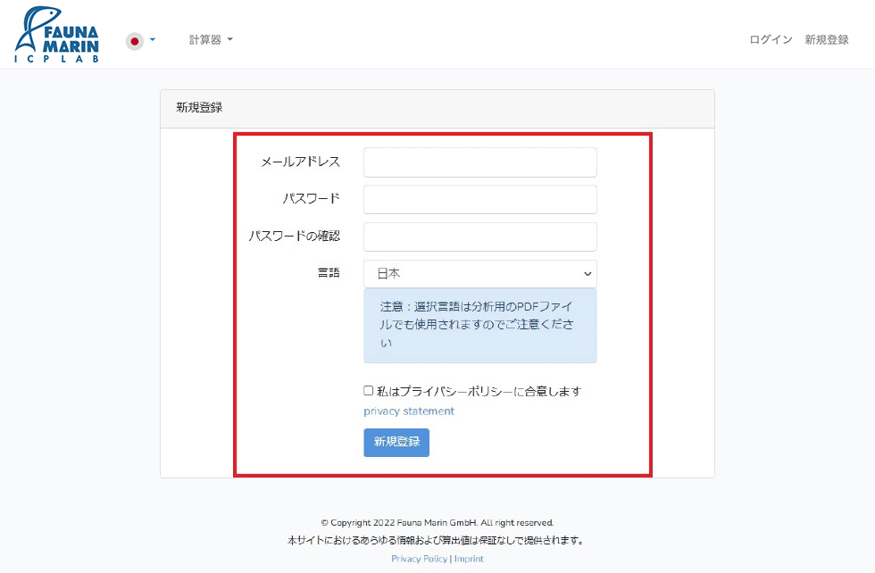875x573 pixels.
Task: Focus the メールアドレス input field
Action: coord(479,162)
